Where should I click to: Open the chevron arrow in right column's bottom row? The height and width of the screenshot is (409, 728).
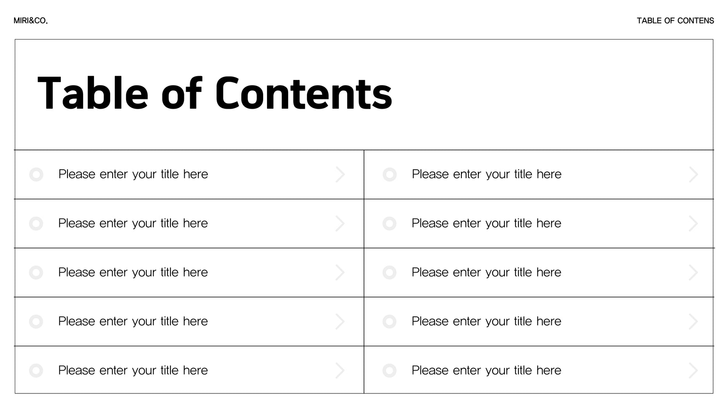click(x=693, y=371)
